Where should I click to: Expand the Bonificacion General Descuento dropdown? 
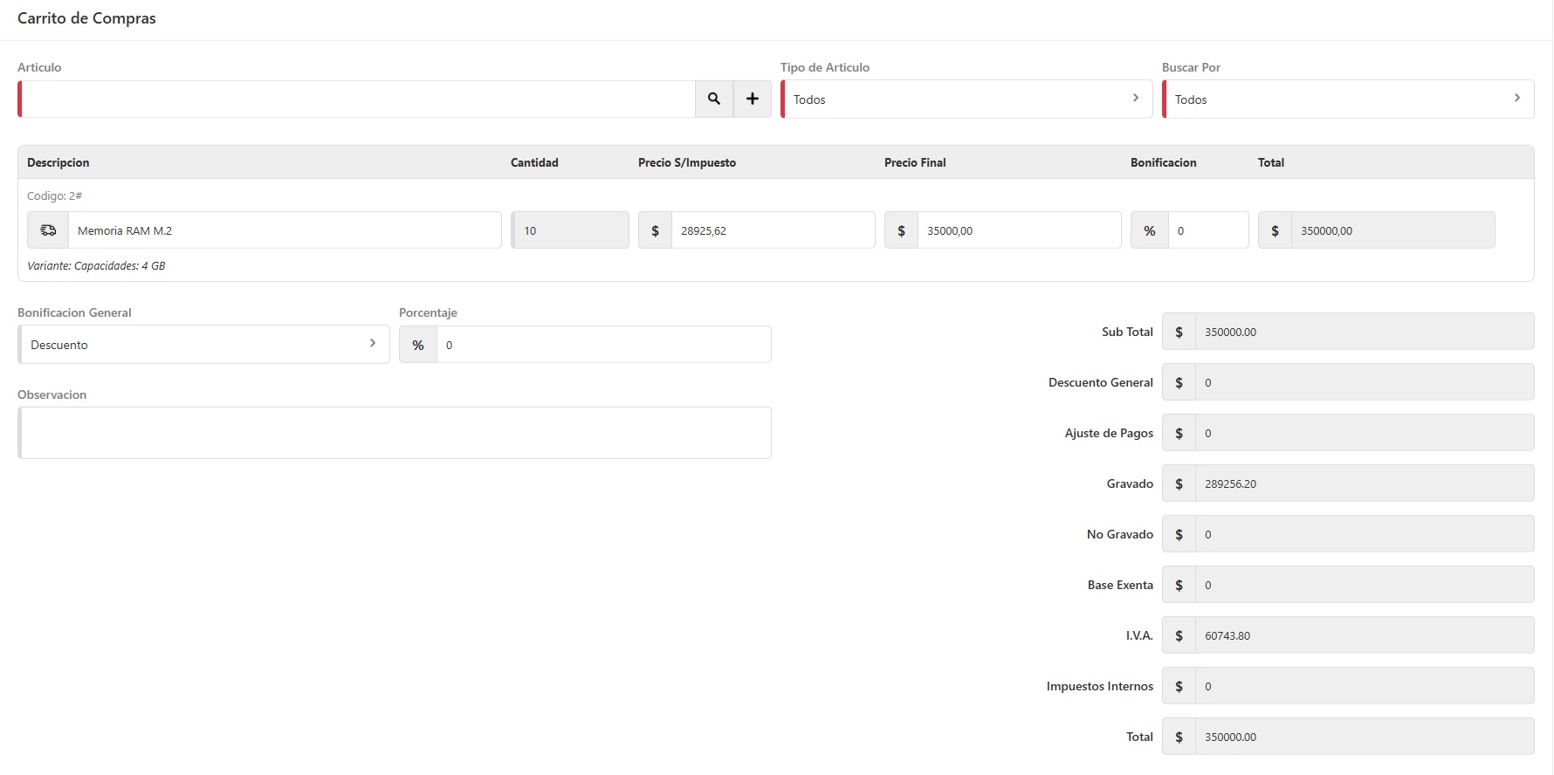[x=203, y=345]
